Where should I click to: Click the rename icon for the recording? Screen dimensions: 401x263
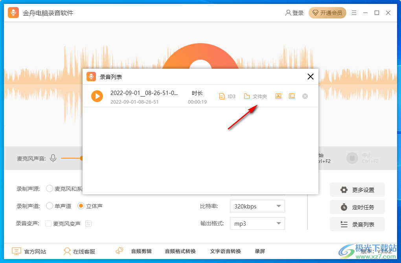click(291, 96)
